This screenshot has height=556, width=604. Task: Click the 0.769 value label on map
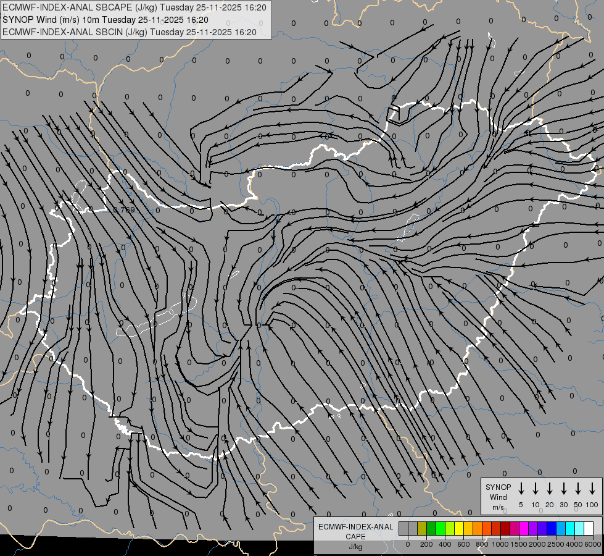click(124, 209)
